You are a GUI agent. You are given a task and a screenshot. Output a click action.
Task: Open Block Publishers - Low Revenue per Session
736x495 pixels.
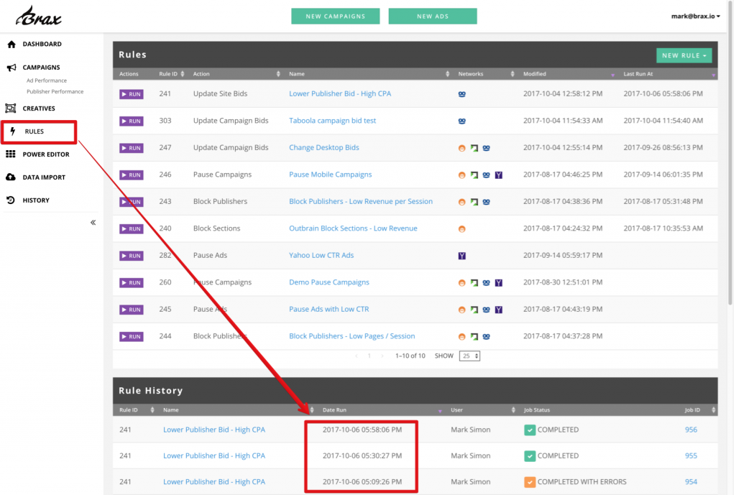click(361, 201)
